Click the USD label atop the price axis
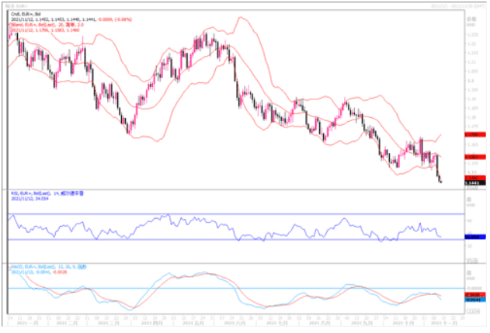 pos(470,26)
